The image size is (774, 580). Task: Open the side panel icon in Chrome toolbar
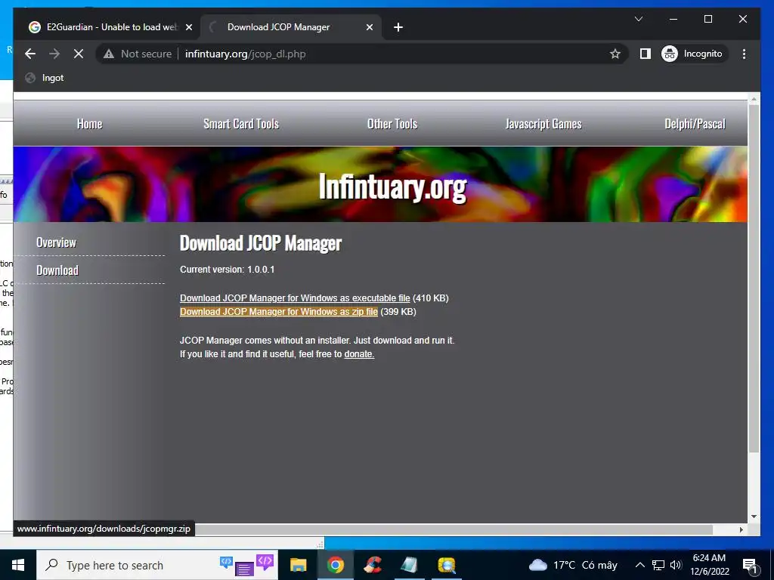point(646,54)
